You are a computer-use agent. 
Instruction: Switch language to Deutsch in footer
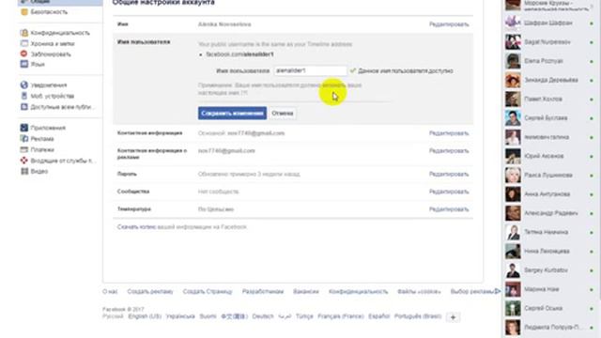click(x=263, y=316)
